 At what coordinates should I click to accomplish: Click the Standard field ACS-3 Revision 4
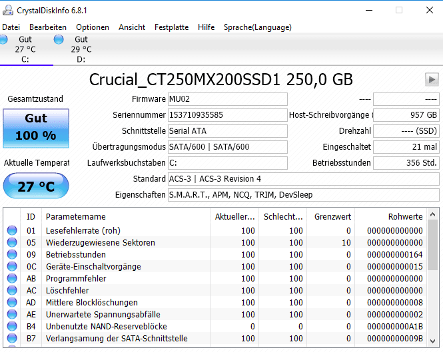[303, 179]
